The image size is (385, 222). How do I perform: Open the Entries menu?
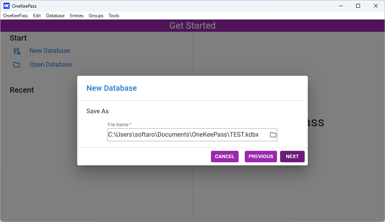click(x=76, y=16)
